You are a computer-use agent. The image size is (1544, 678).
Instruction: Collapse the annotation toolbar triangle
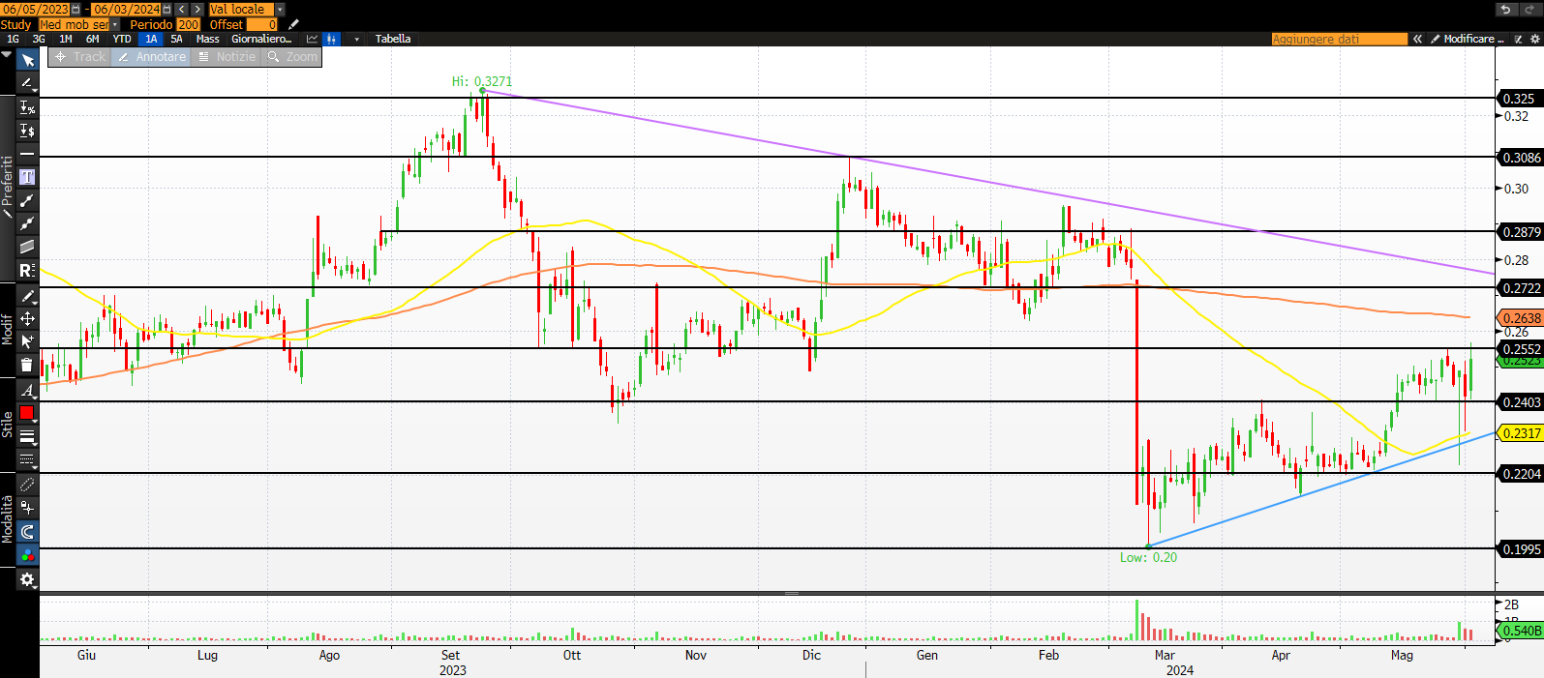click(x=7, y=55)
